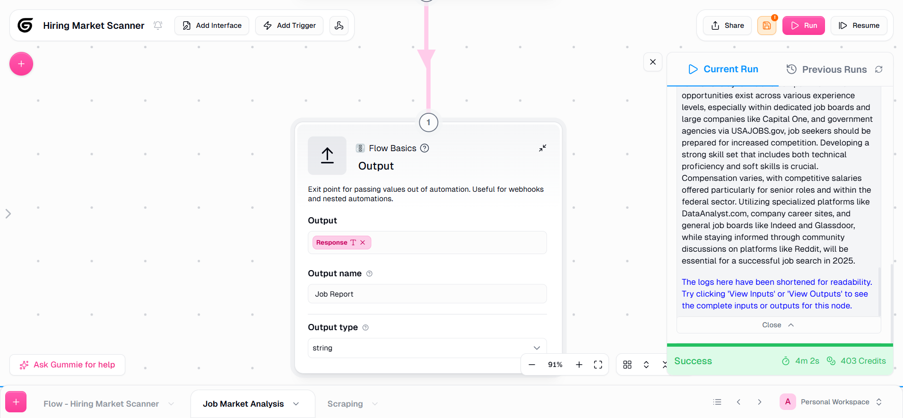Click the workspace avatar letter A
Image resolution: width=903 pixels, height=418 pixels.
pyautogui.click(x=788, y=402)
